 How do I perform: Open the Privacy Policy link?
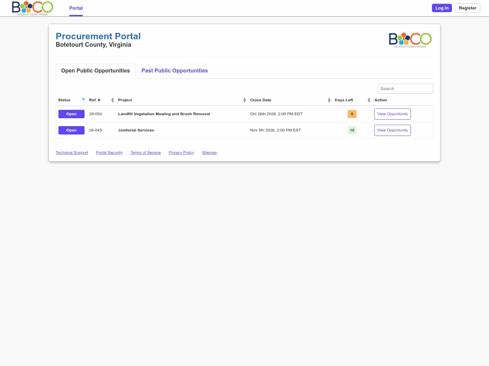(181, 152)
